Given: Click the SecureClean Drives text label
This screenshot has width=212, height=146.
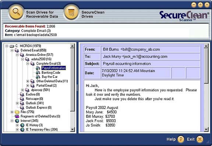Looking at the screenshot, I should (x=93, y=14).
